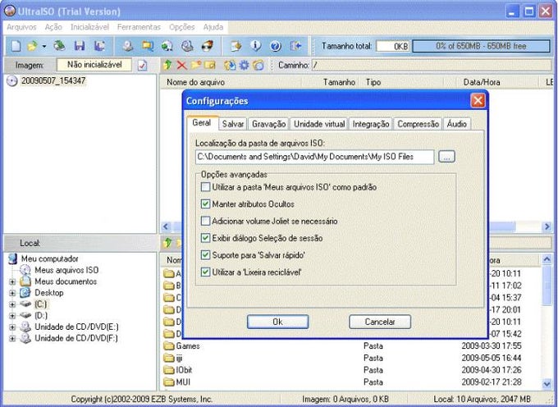Switch to the Integração tab

[x=371, y=124]
